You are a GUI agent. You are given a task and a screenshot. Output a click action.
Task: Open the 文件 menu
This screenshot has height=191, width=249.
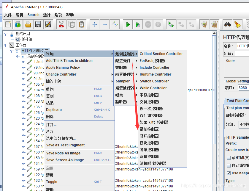click(x=8, y=15)
